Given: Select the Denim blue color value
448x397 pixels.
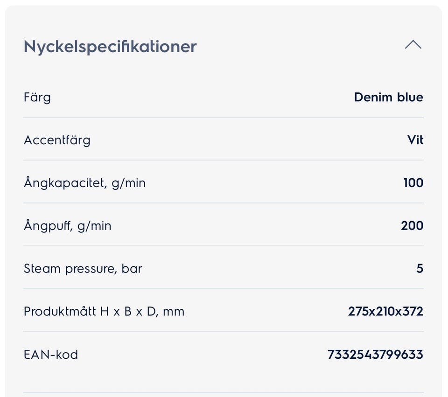Looking at the screenshot, I should click(x=388, y=98).
